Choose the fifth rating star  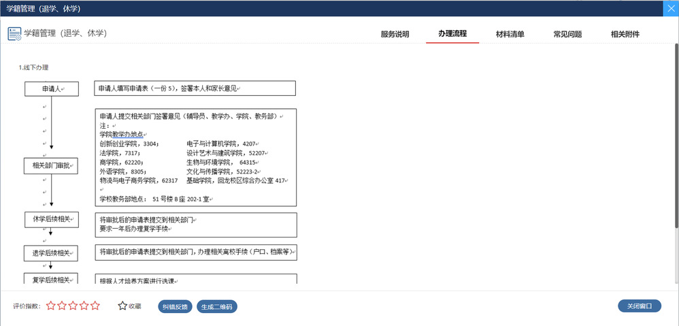pyautogui.click(x=95, y=306)
